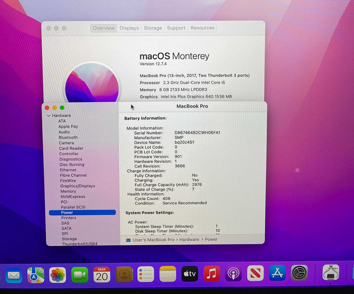Click Hardware in the path bar
Viewport: 354px width, 294px height.
[189, 239]
